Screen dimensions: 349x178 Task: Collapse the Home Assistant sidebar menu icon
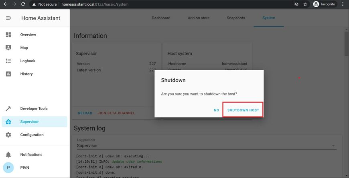[x=8, y=18]
